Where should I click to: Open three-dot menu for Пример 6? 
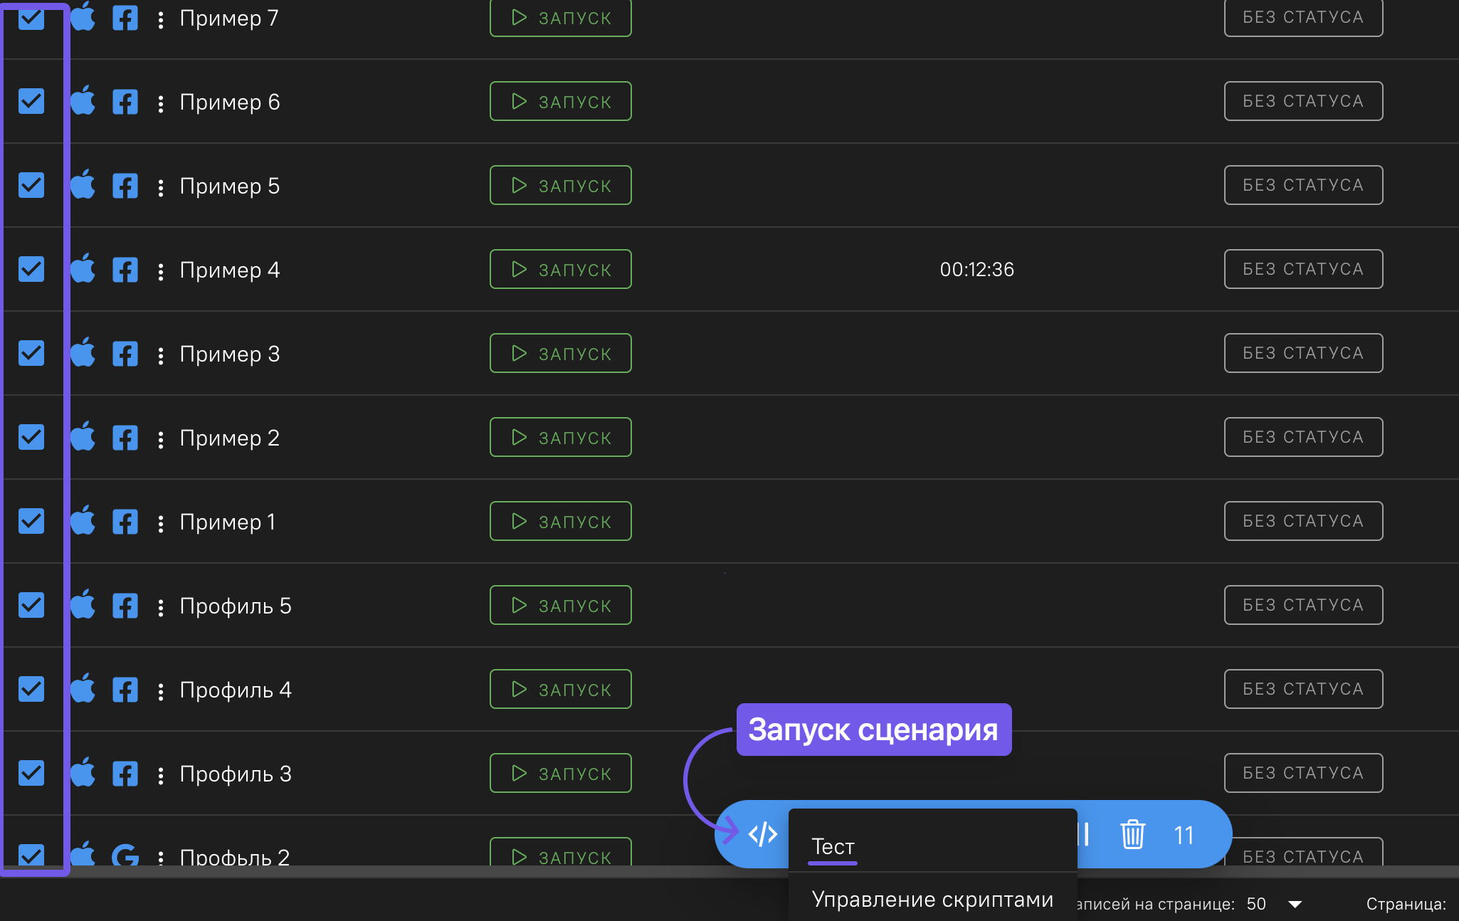pyautogui.click(x=161, y=103)
